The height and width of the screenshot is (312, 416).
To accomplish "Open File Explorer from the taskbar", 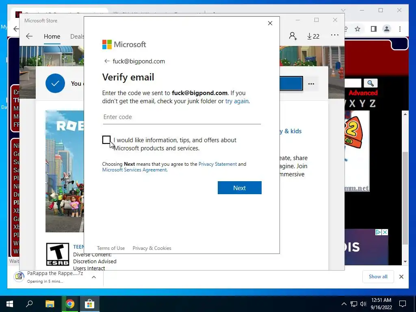I will [x=50, y=304].
